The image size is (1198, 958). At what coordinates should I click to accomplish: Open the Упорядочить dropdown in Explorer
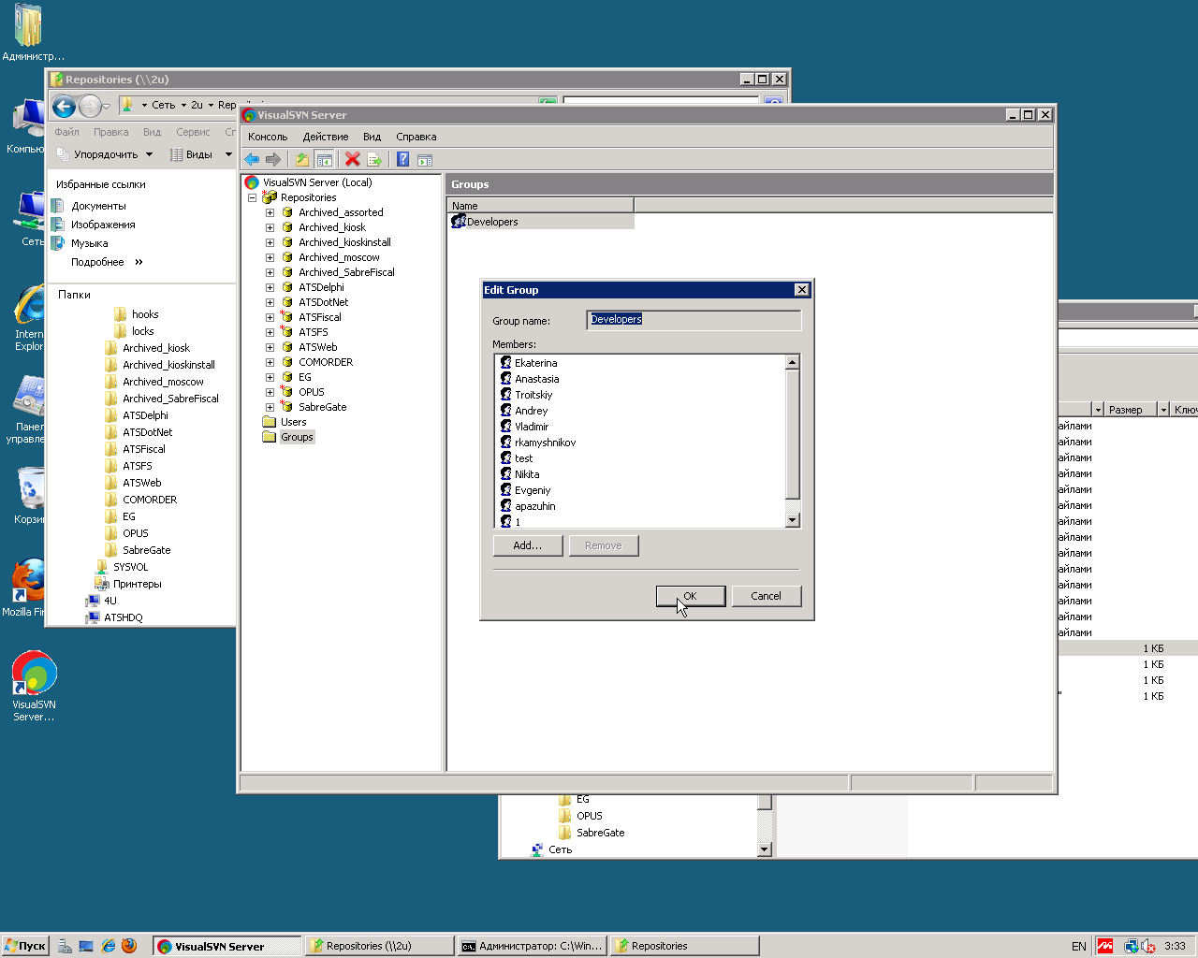pos(105,154)
